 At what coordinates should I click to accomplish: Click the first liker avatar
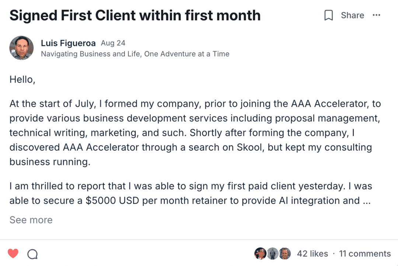coord(260,253)
